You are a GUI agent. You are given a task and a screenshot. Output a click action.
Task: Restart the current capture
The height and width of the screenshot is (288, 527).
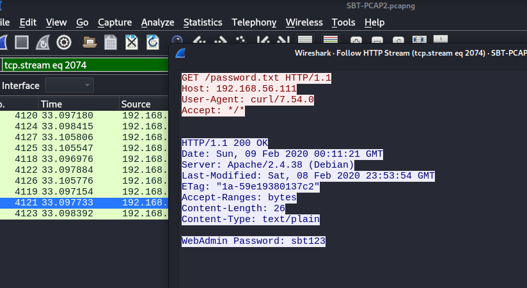tap(43, 43)
